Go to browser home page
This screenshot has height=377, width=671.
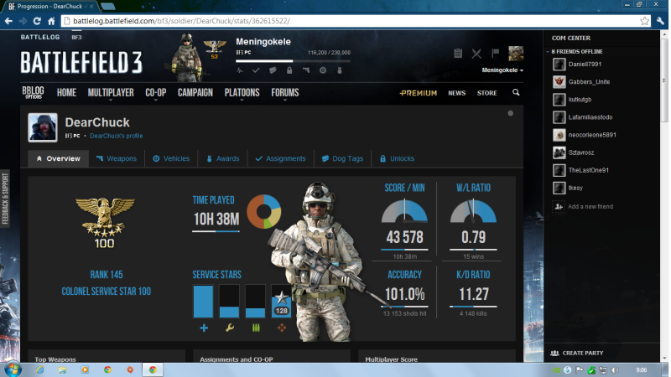click(51, 21)
